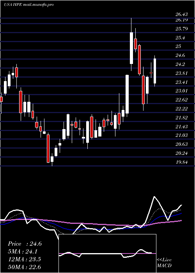Screen dimensions: 195x273
Task: Click the long red candle bottoming near 19.84
Action: (48, 149)
